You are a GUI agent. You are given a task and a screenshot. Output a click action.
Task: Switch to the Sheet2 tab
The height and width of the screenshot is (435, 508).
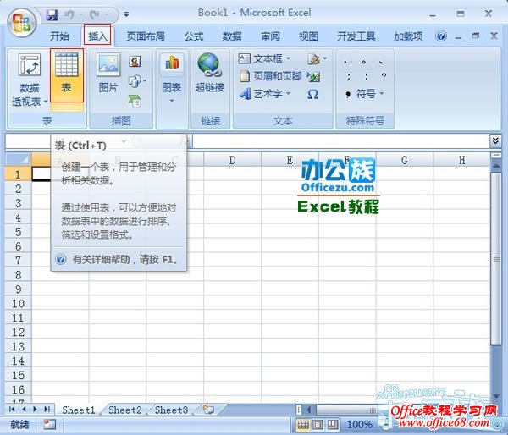125,410
